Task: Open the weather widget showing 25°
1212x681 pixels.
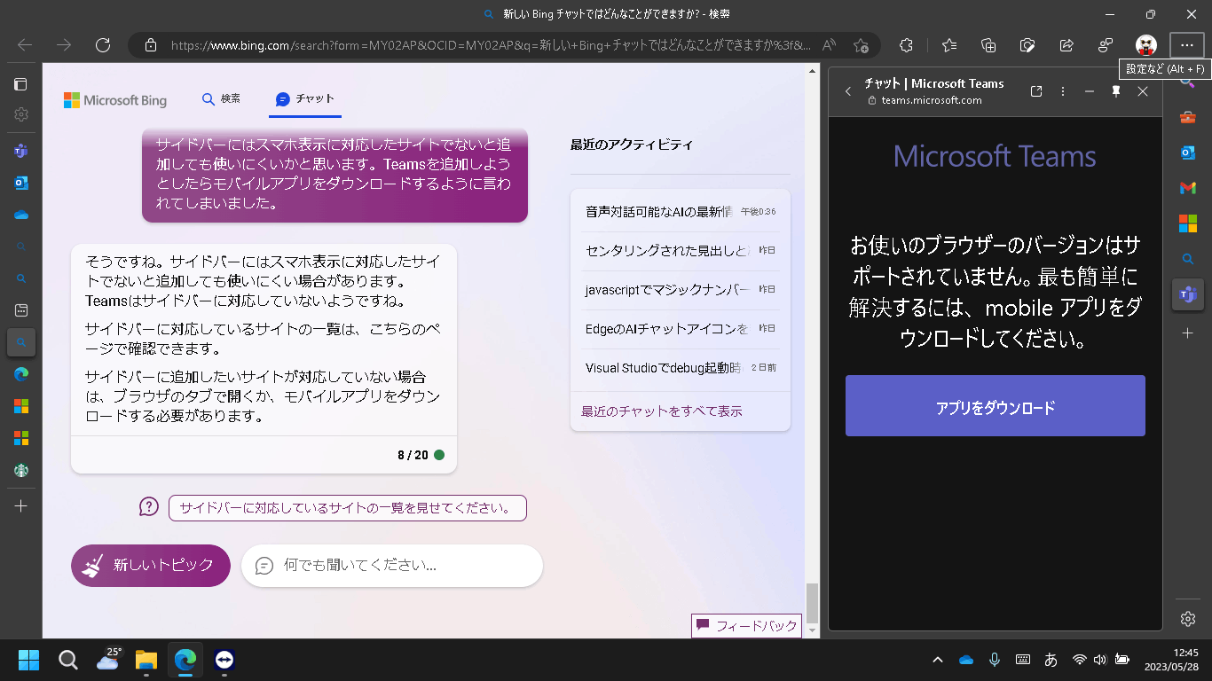Action: [x=107, y=660]
